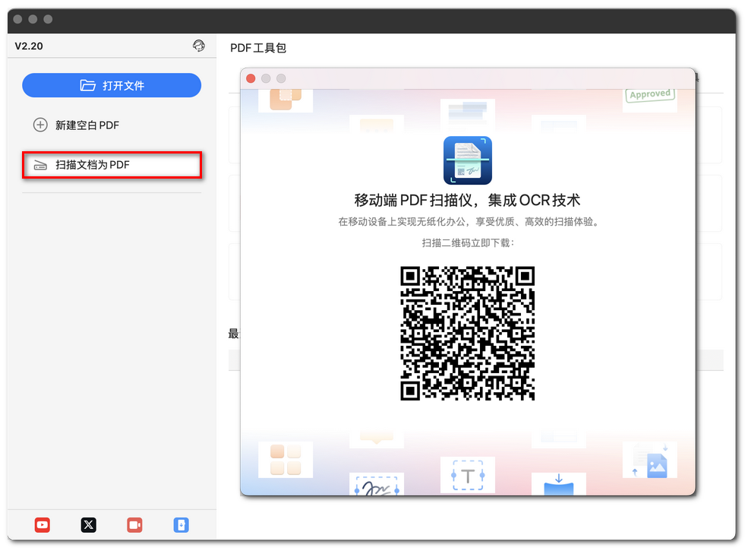Click the red video camera icon
The height and width of the screenshot is (548, 745).
click(x=134, y=524)
